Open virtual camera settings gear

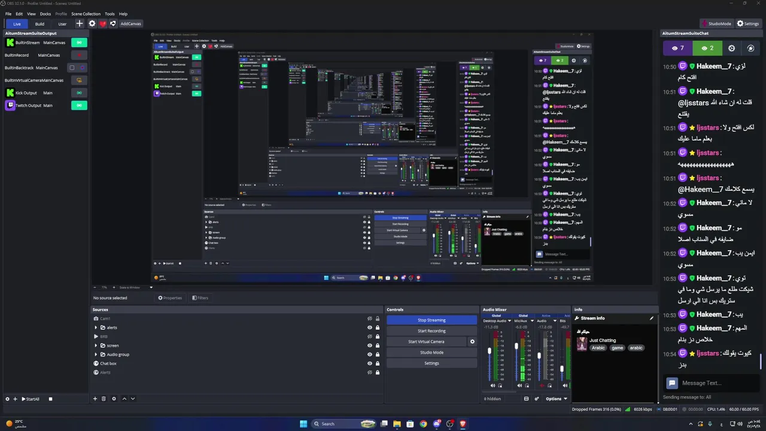point(472,342)
